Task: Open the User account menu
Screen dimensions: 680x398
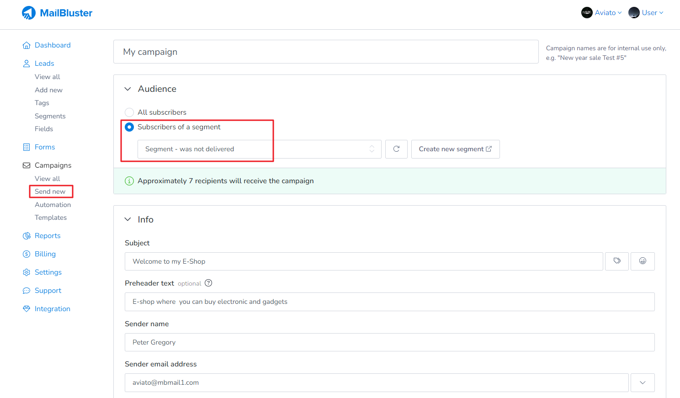Action: click(x=646, y=13)
